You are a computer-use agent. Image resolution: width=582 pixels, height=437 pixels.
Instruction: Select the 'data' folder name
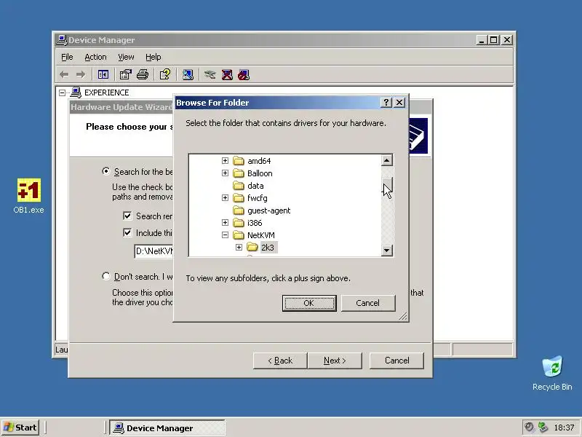coord(255,186)
